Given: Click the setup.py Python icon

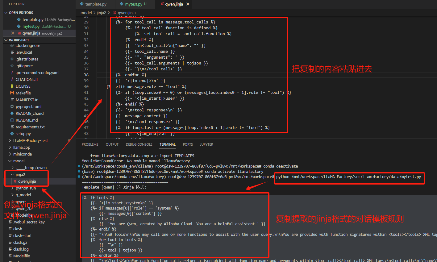Looking at the screenshot, I should click(x=12, y=134).
